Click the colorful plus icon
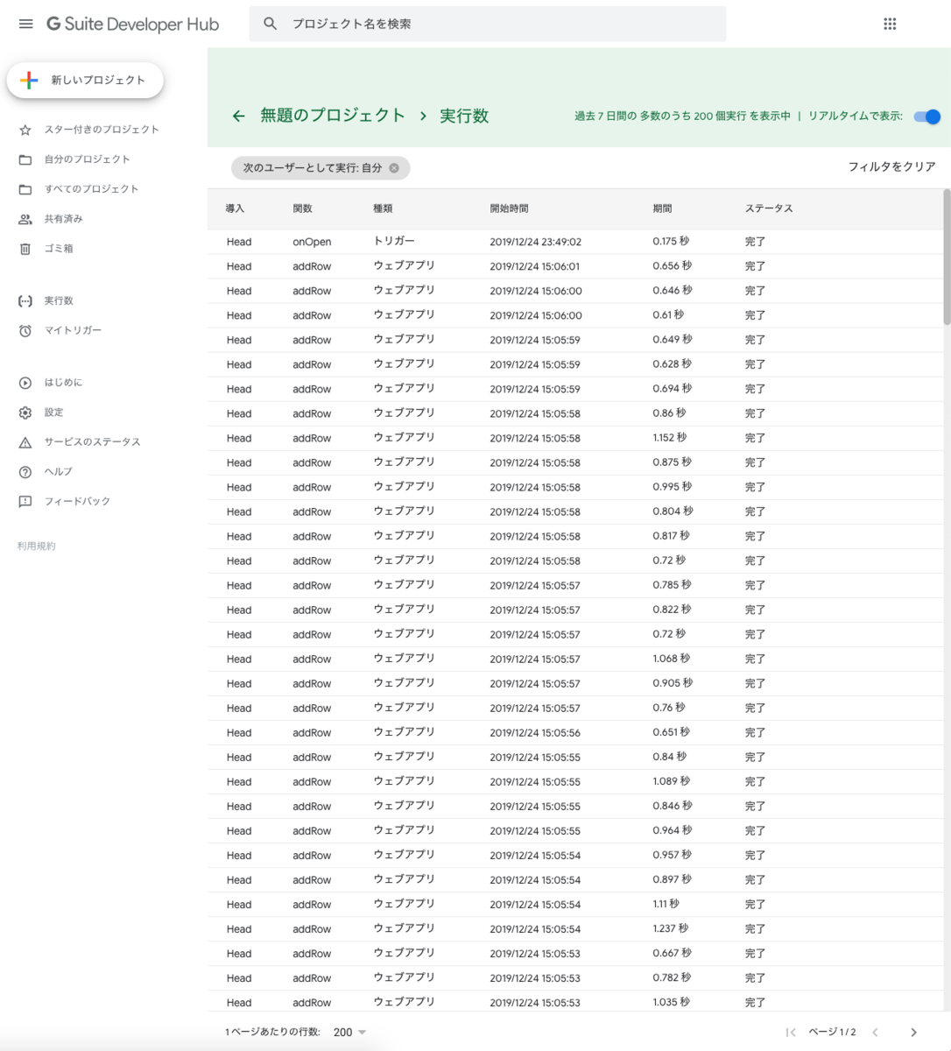The width and height of the screenshot is (951, 1051). (x=29, y=80)
